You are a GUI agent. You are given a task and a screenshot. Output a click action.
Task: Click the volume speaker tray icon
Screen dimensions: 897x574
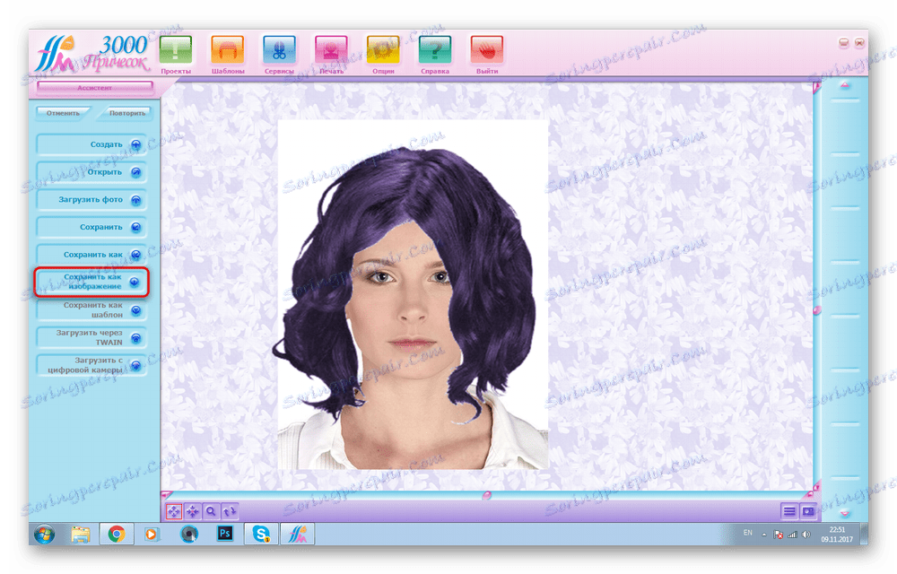point(806,535)
